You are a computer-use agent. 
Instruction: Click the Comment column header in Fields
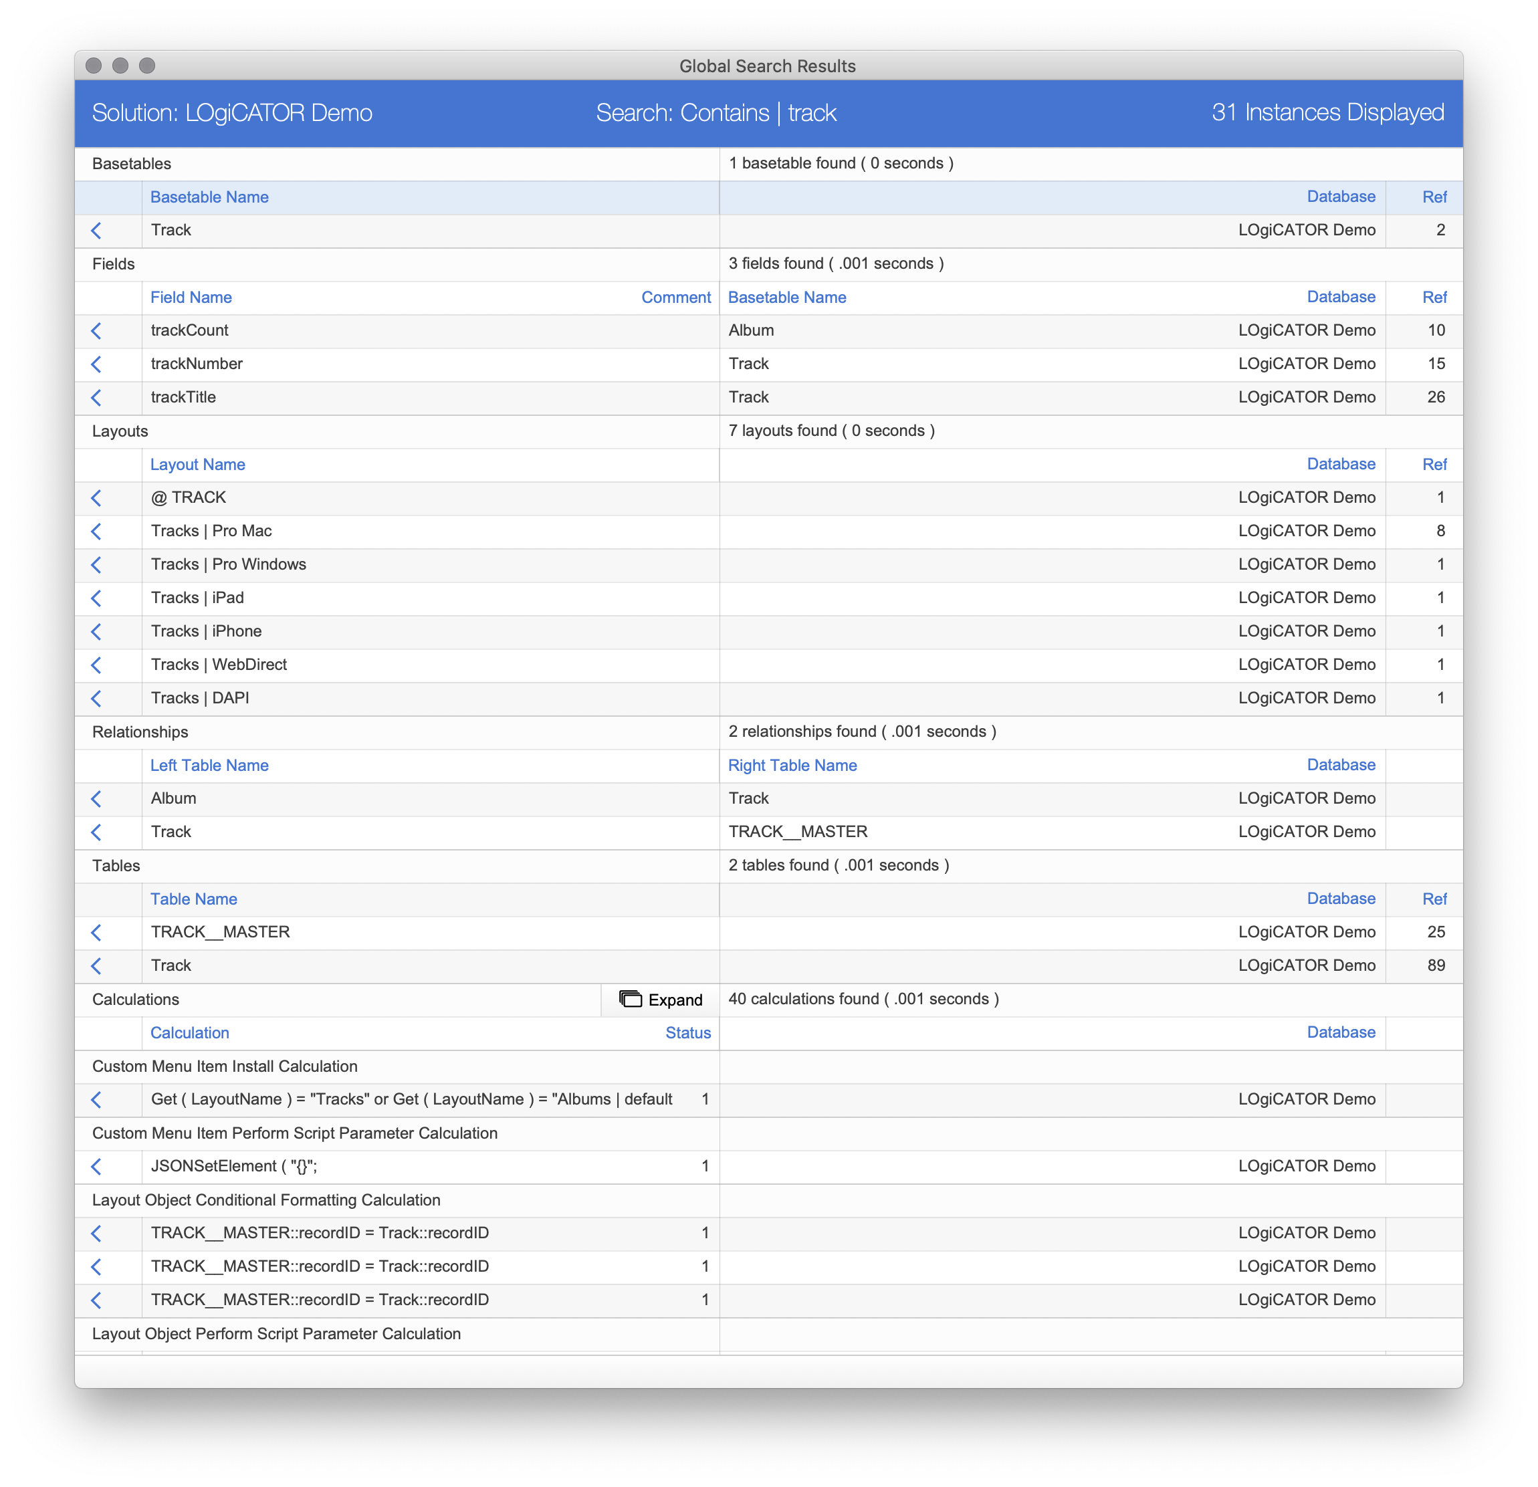(675, 297)
